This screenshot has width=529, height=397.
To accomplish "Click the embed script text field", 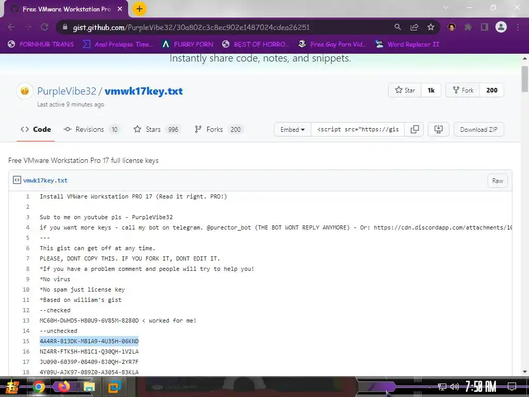I will coord(357,129).
